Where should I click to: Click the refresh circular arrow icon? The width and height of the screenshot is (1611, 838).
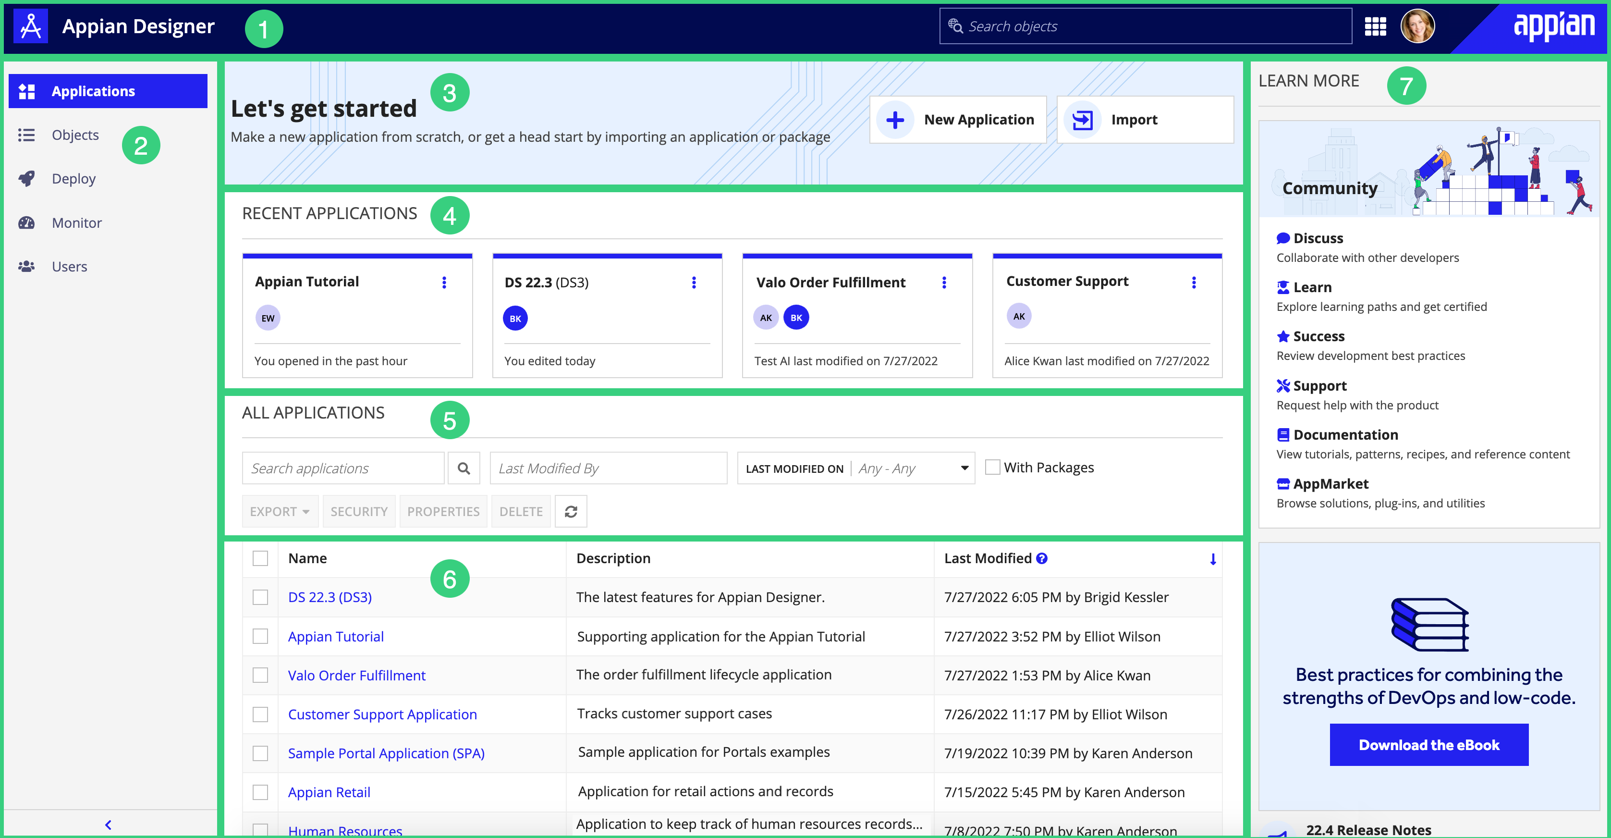click(571, 511)
